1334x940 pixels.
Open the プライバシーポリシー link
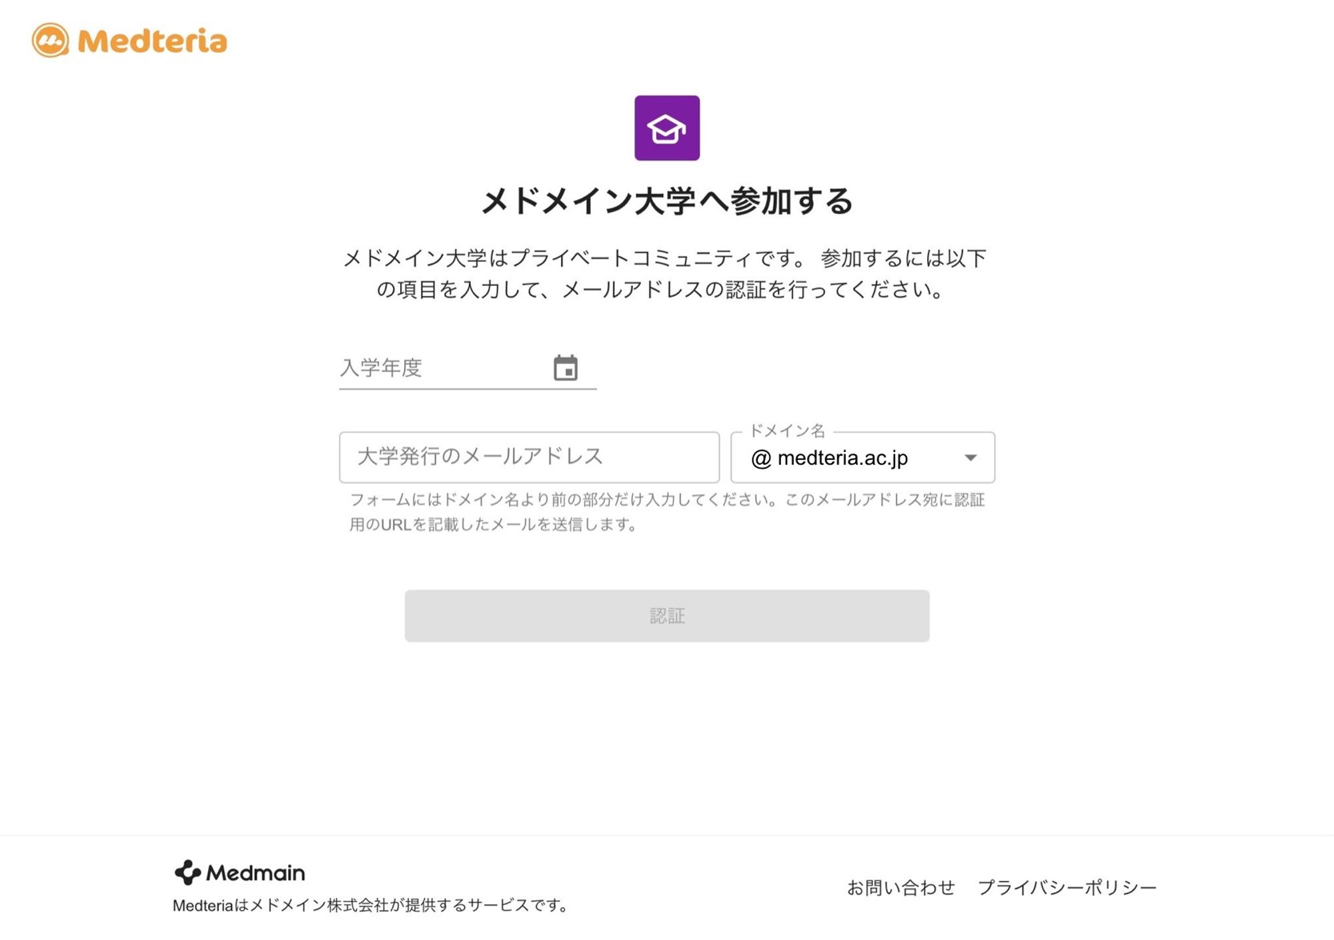click(1067, 888)
